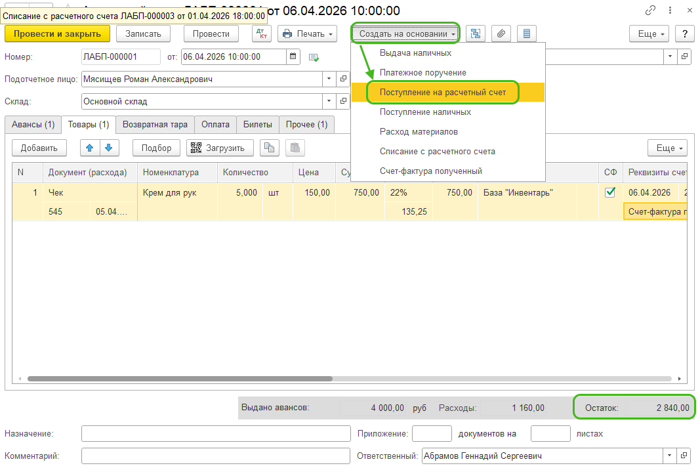Click the Назначение input field
700x470 pixels.
[x=216, y=433]
